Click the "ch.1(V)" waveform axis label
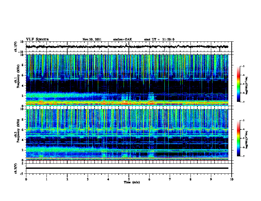 [x=16, y=47]
